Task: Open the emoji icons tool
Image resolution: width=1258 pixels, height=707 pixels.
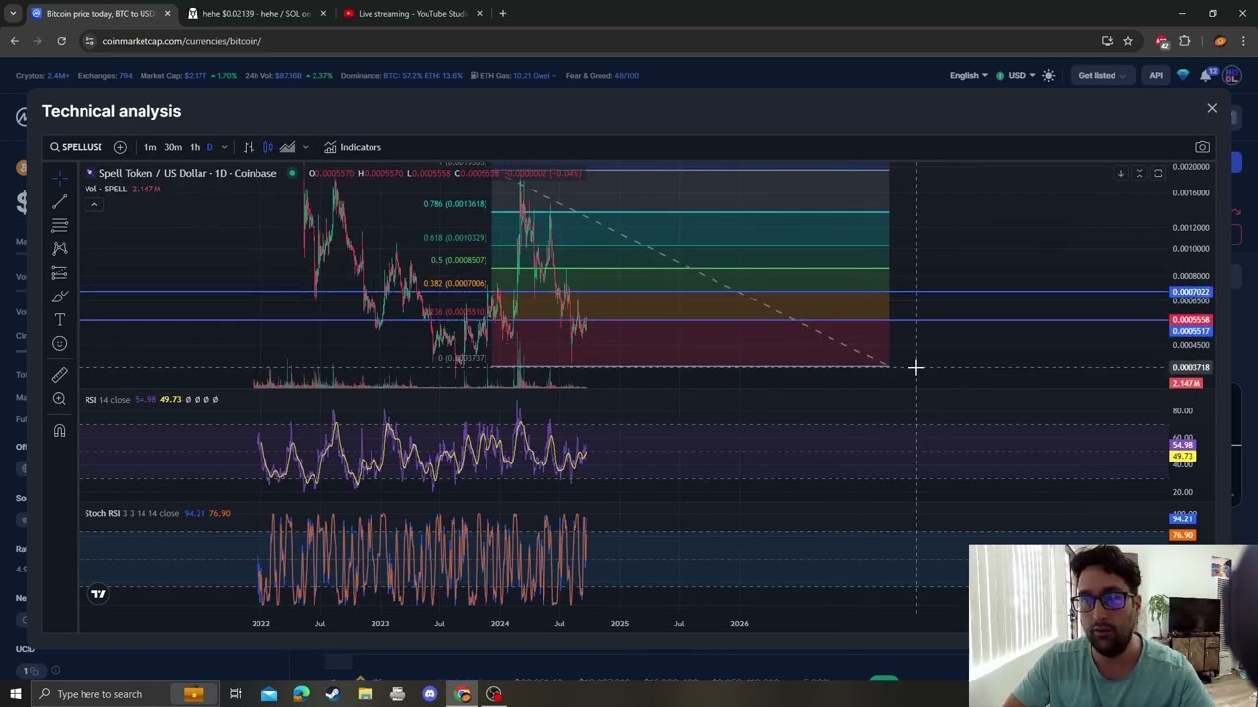Action: coord(60,343)
